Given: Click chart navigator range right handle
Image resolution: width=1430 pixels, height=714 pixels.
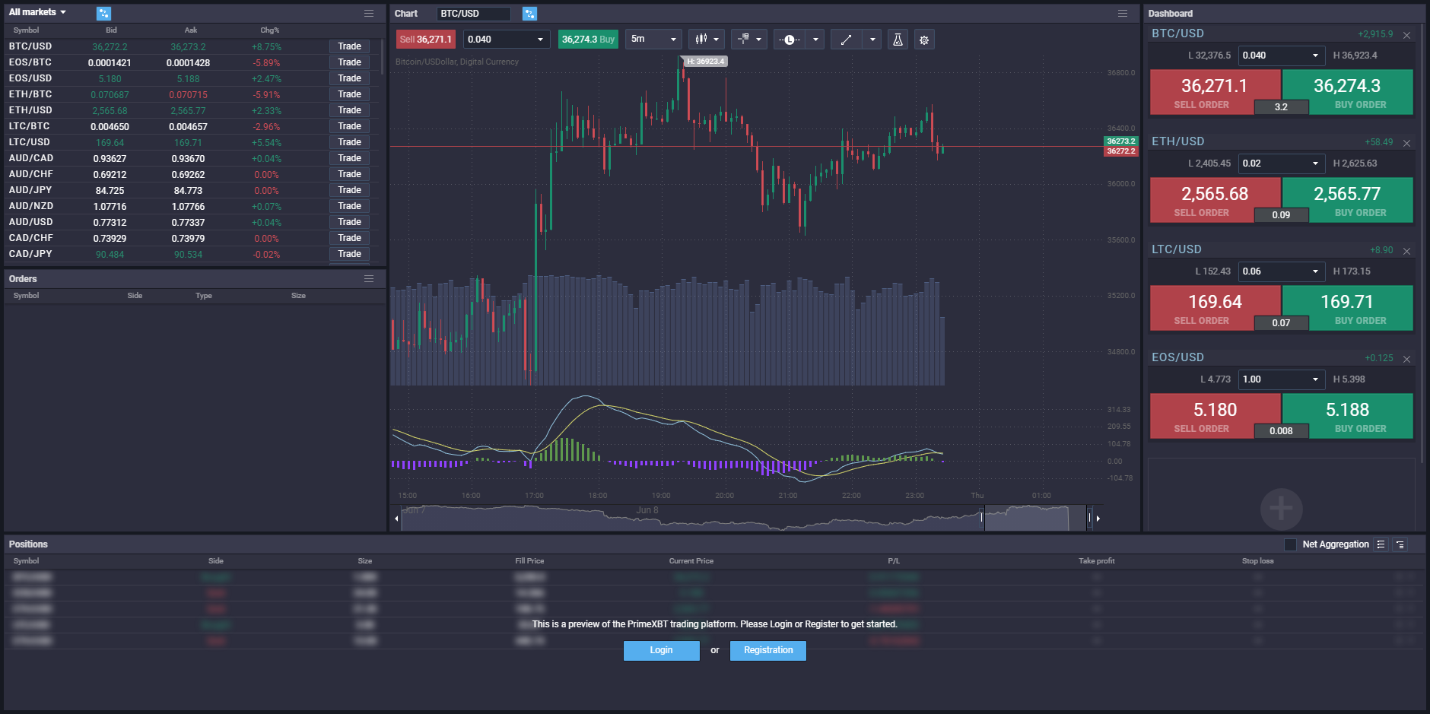Looking at the screenshot, I should 1089,518.
